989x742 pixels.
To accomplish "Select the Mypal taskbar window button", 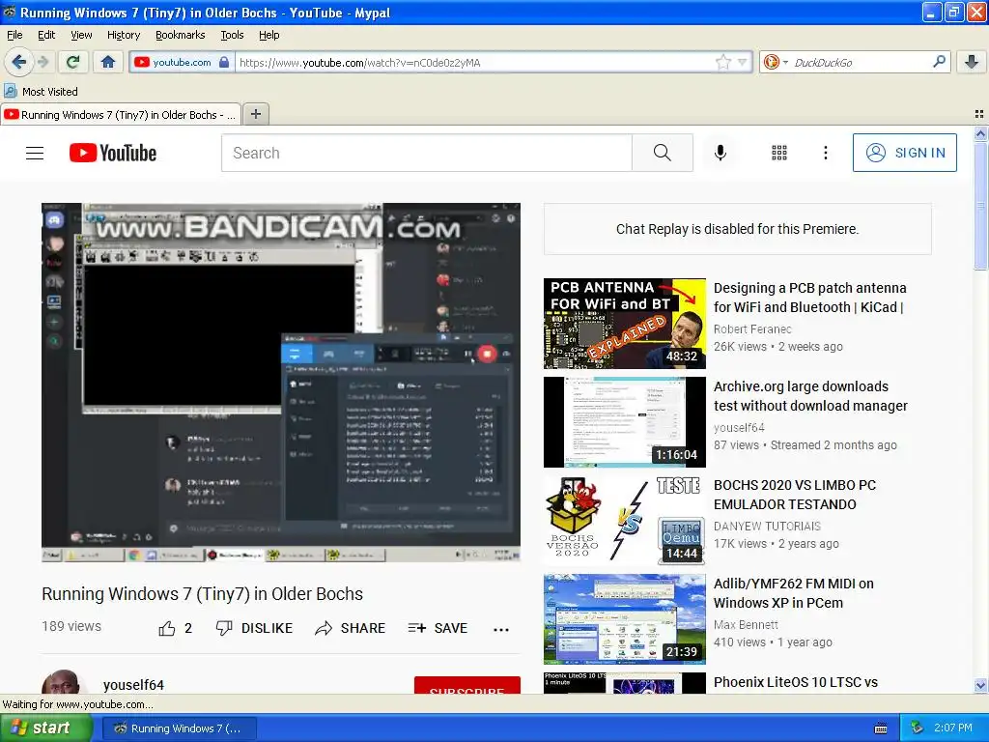I will pos(179,728).
